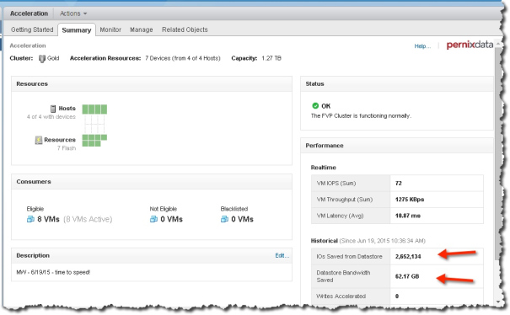Click the Status panel header
The image size is (510, 315).
(397, 84)
